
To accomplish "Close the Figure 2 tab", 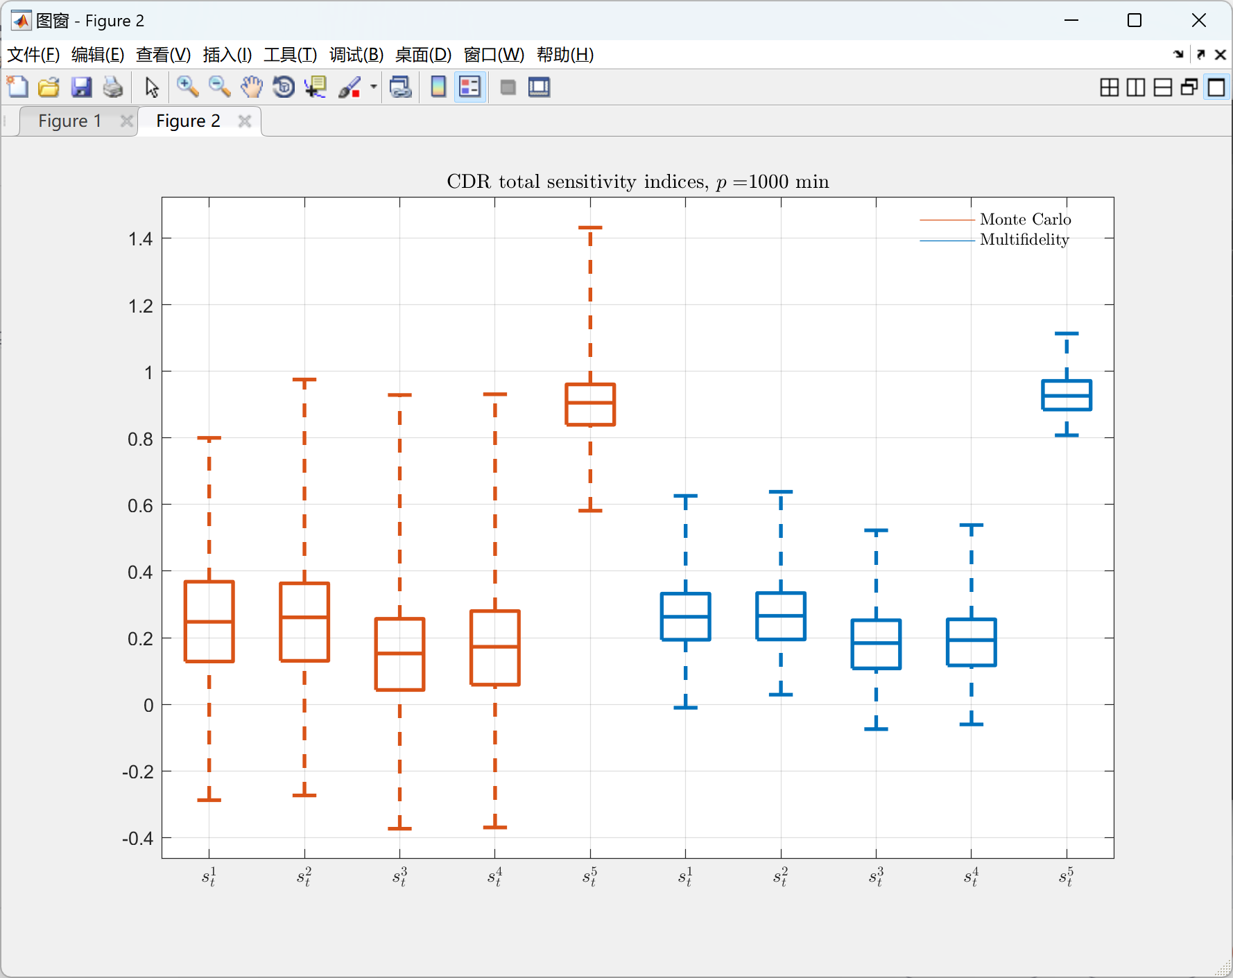I will coord(244,121).
